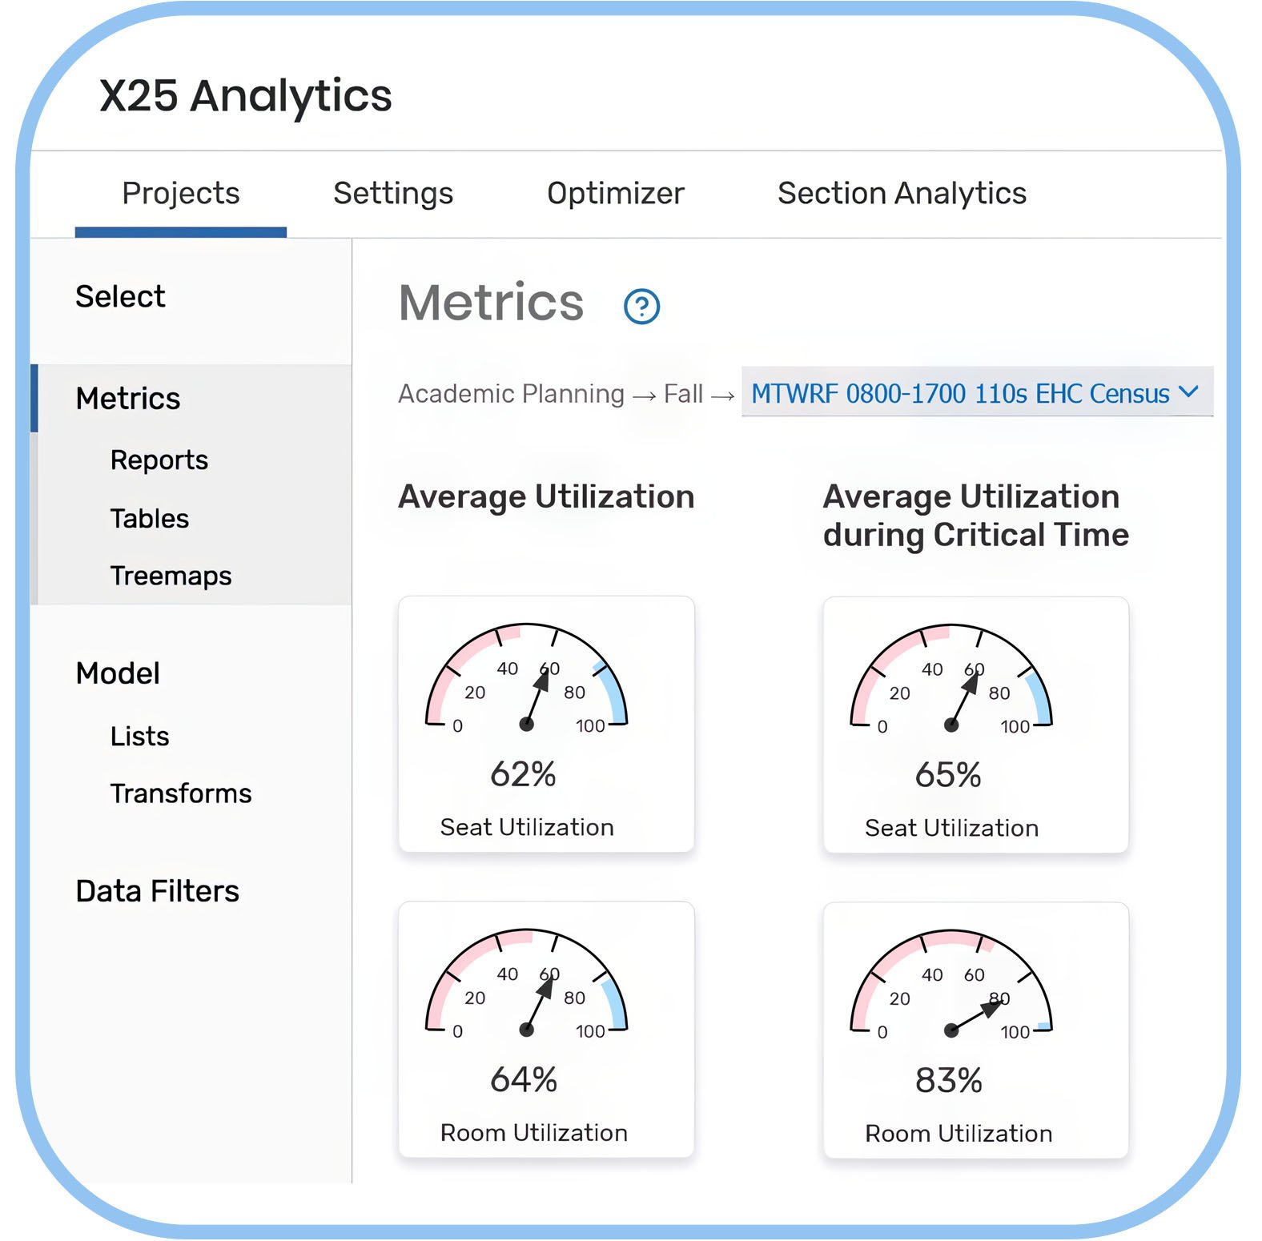The width and height of the screenshot is (1262, 1241).
Task: Click the chevron arrow beside EHC Census
Action: pyautogui.click(x=1188, y=392)
